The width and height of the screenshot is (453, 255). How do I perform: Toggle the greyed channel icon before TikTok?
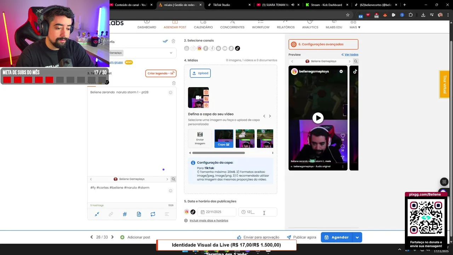[x=231, y=49]
